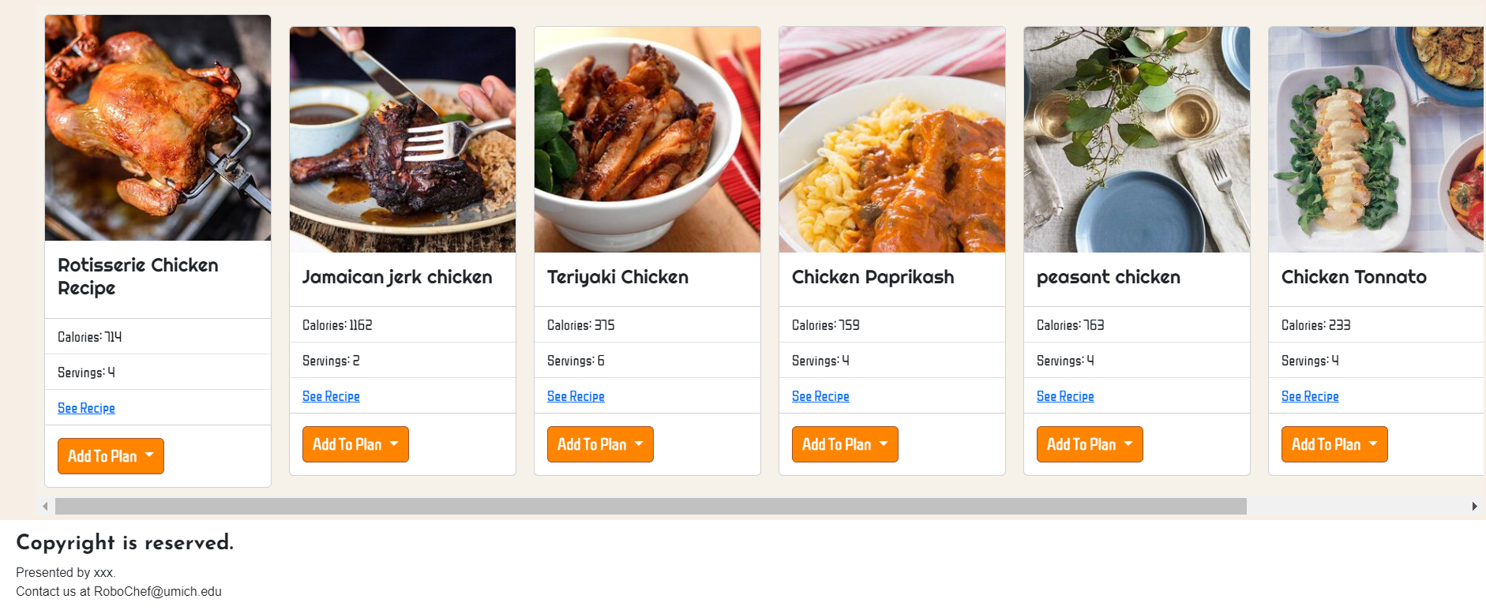Open See Recipe link for Rotisserie Chicken

[x=86, y=408]
